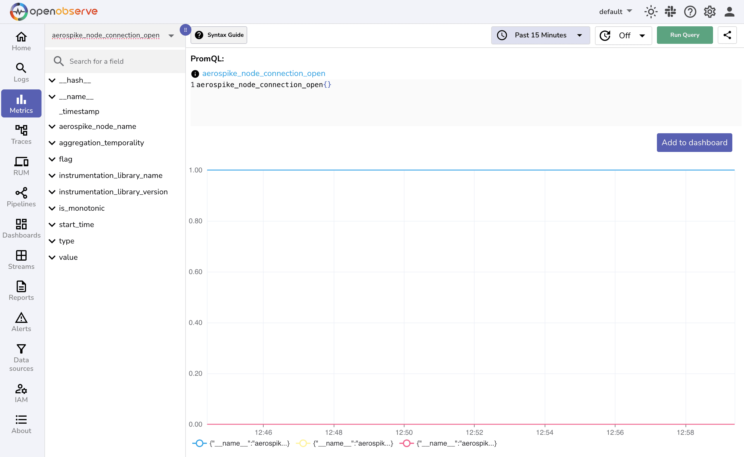Open the metric selector dropdown
The image size is (744, 457).
point(171,35)
